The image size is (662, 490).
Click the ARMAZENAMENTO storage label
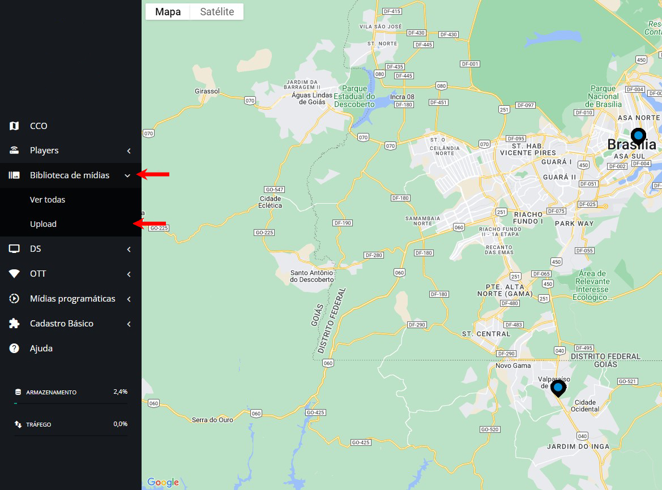51,392
